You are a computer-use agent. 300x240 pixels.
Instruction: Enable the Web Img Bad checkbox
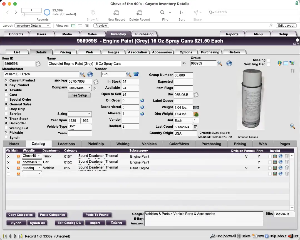pos(269,65)
